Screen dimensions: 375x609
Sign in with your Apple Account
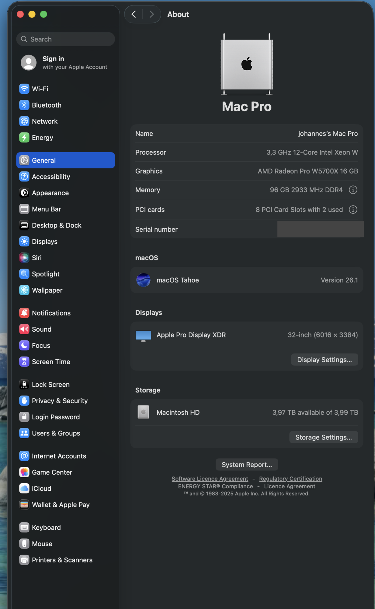[x=66, y=62]
